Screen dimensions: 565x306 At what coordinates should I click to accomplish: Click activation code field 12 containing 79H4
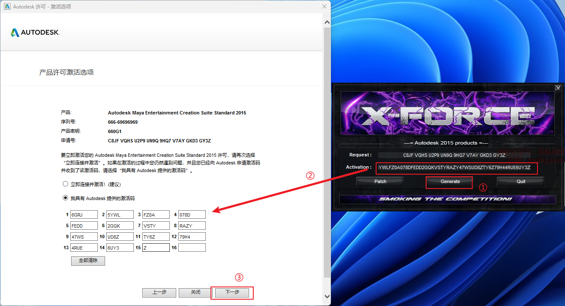(x=192, y=236)
